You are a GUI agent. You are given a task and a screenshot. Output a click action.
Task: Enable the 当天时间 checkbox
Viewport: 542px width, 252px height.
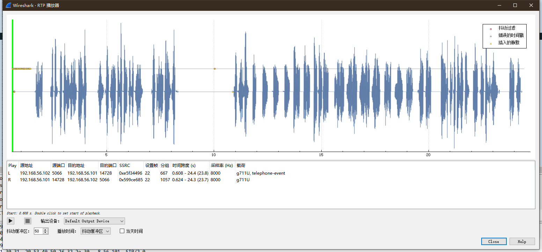pos(122,231)
